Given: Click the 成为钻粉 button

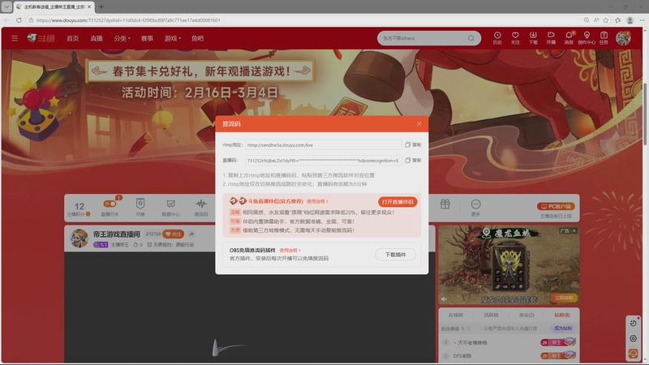Looking at the screenshot, I should click(563, 328).
